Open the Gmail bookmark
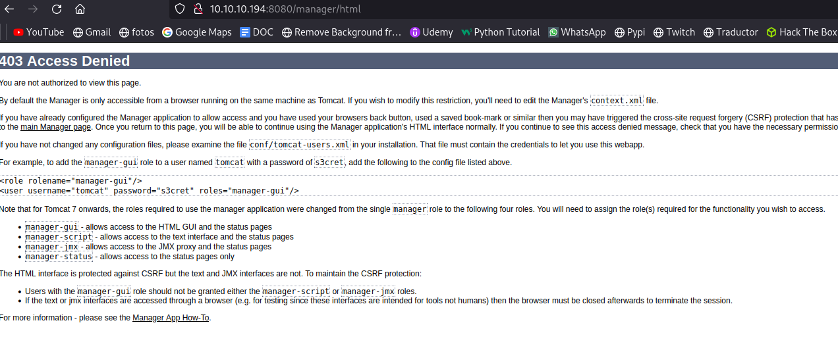Viewport: 838px width, 354px height. pos(92,32)
